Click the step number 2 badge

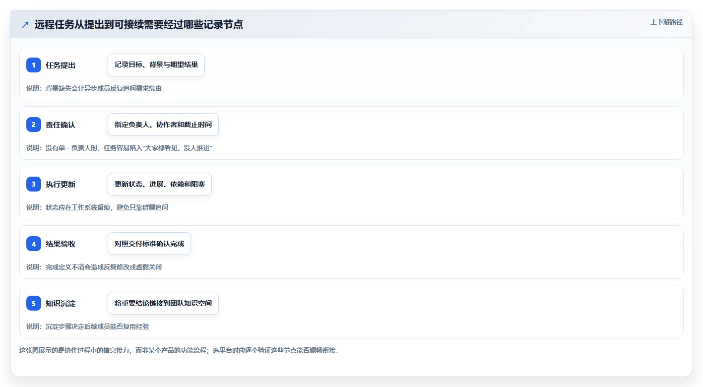click(34, 125)
